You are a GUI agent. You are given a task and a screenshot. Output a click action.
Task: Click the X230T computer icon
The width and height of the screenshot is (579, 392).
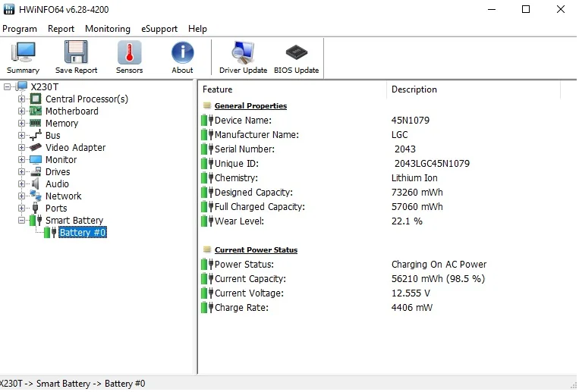(x=22, y=86)
